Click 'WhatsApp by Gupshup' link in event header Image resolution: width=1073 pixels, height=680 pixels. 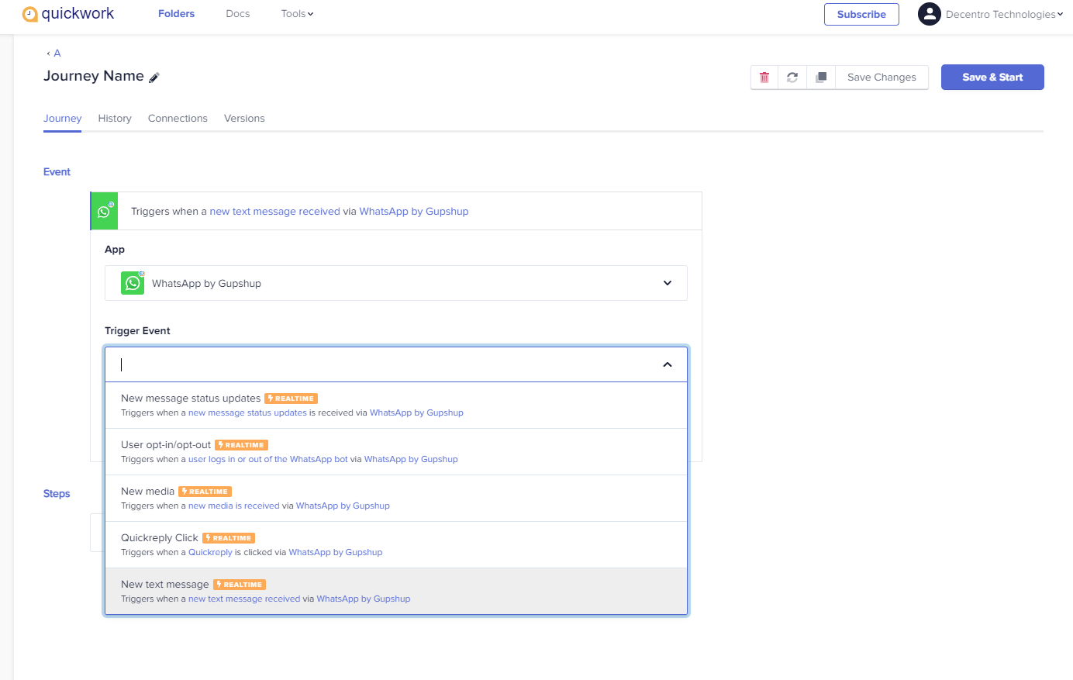pos(414,211)
